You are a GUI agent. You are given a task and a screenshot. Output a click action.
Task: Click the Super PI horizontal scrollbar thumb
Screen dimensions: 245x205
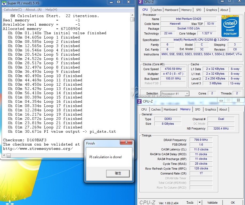[x=9, y=155]
